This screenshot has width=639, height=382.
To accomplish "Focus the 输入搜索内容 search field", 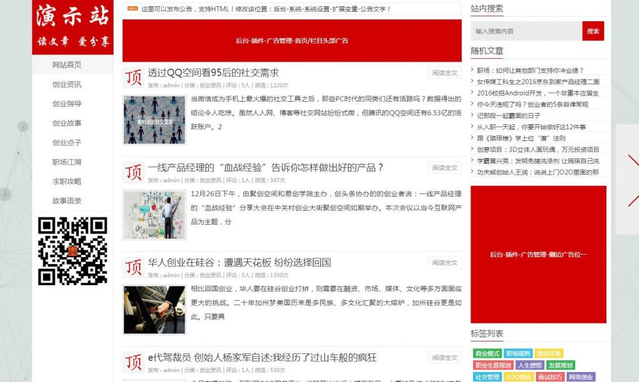I will (526, 31).
